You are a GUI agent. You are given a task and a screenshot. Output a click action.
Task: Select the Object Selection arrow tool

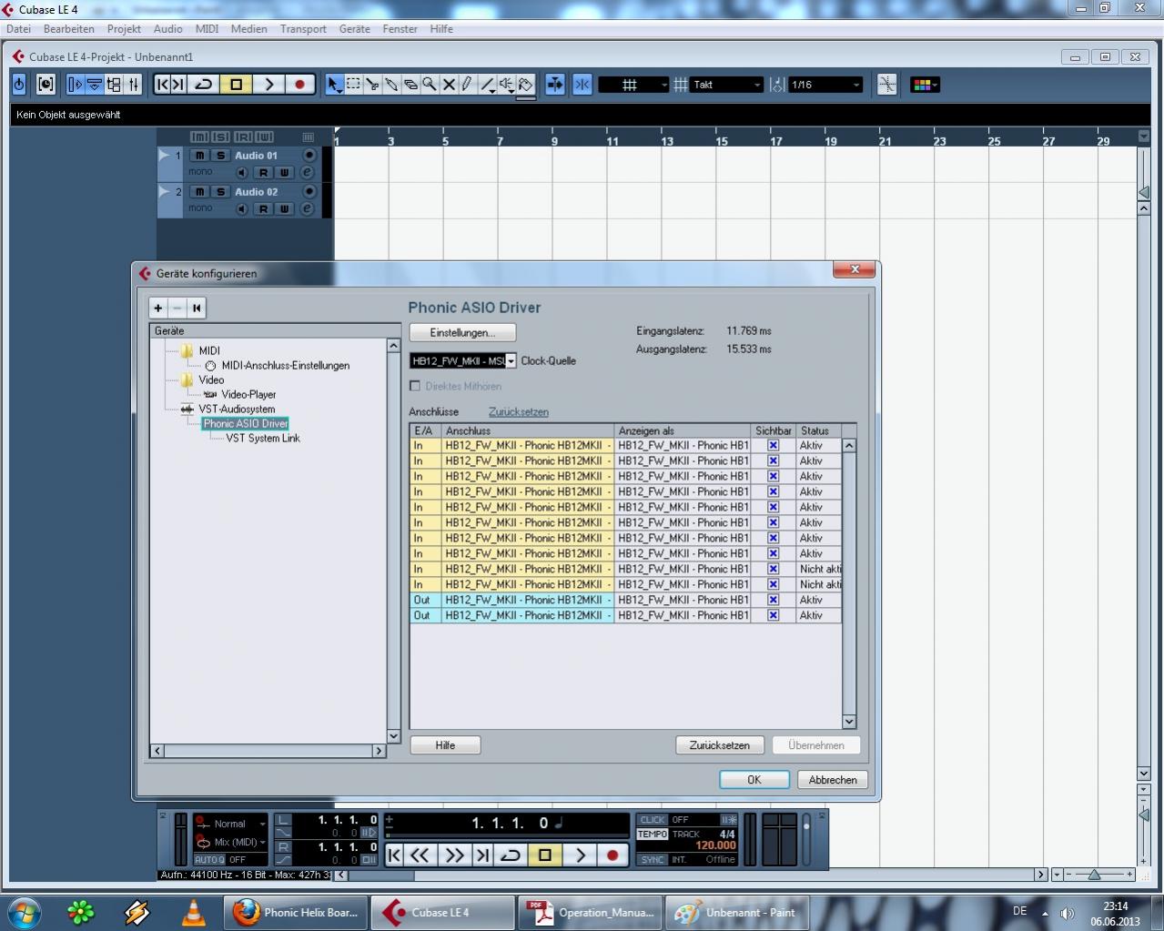334,85
